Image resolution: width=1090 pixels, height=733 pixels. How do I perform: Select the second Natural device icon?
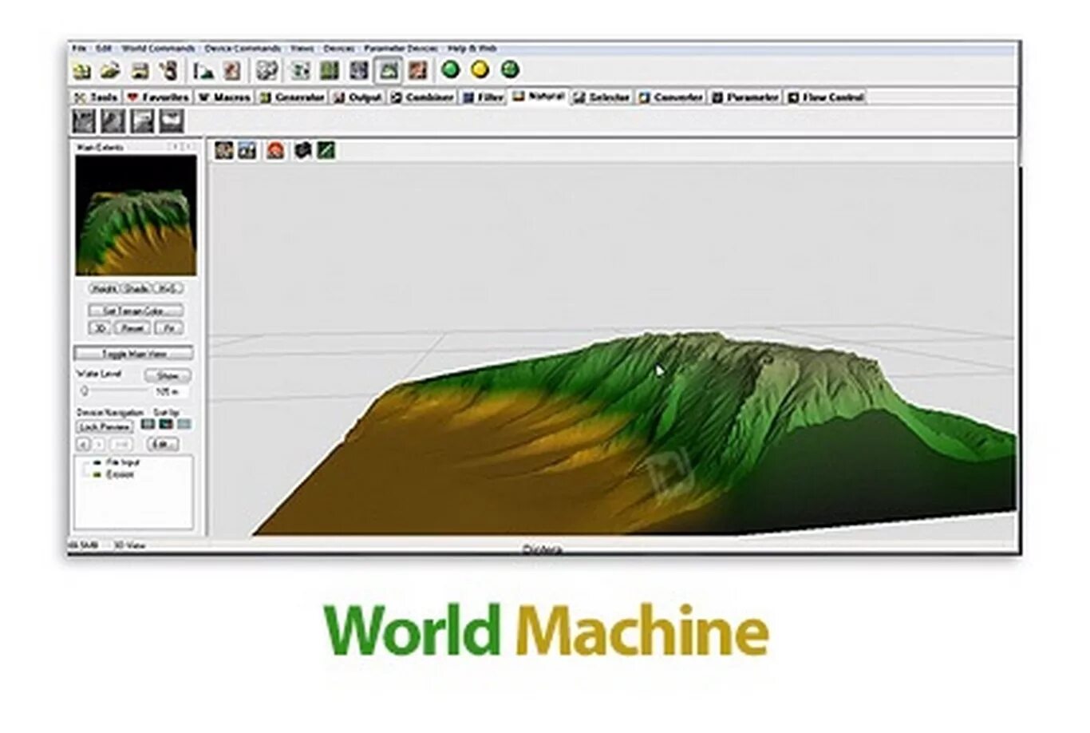click(x=113, y=121)
